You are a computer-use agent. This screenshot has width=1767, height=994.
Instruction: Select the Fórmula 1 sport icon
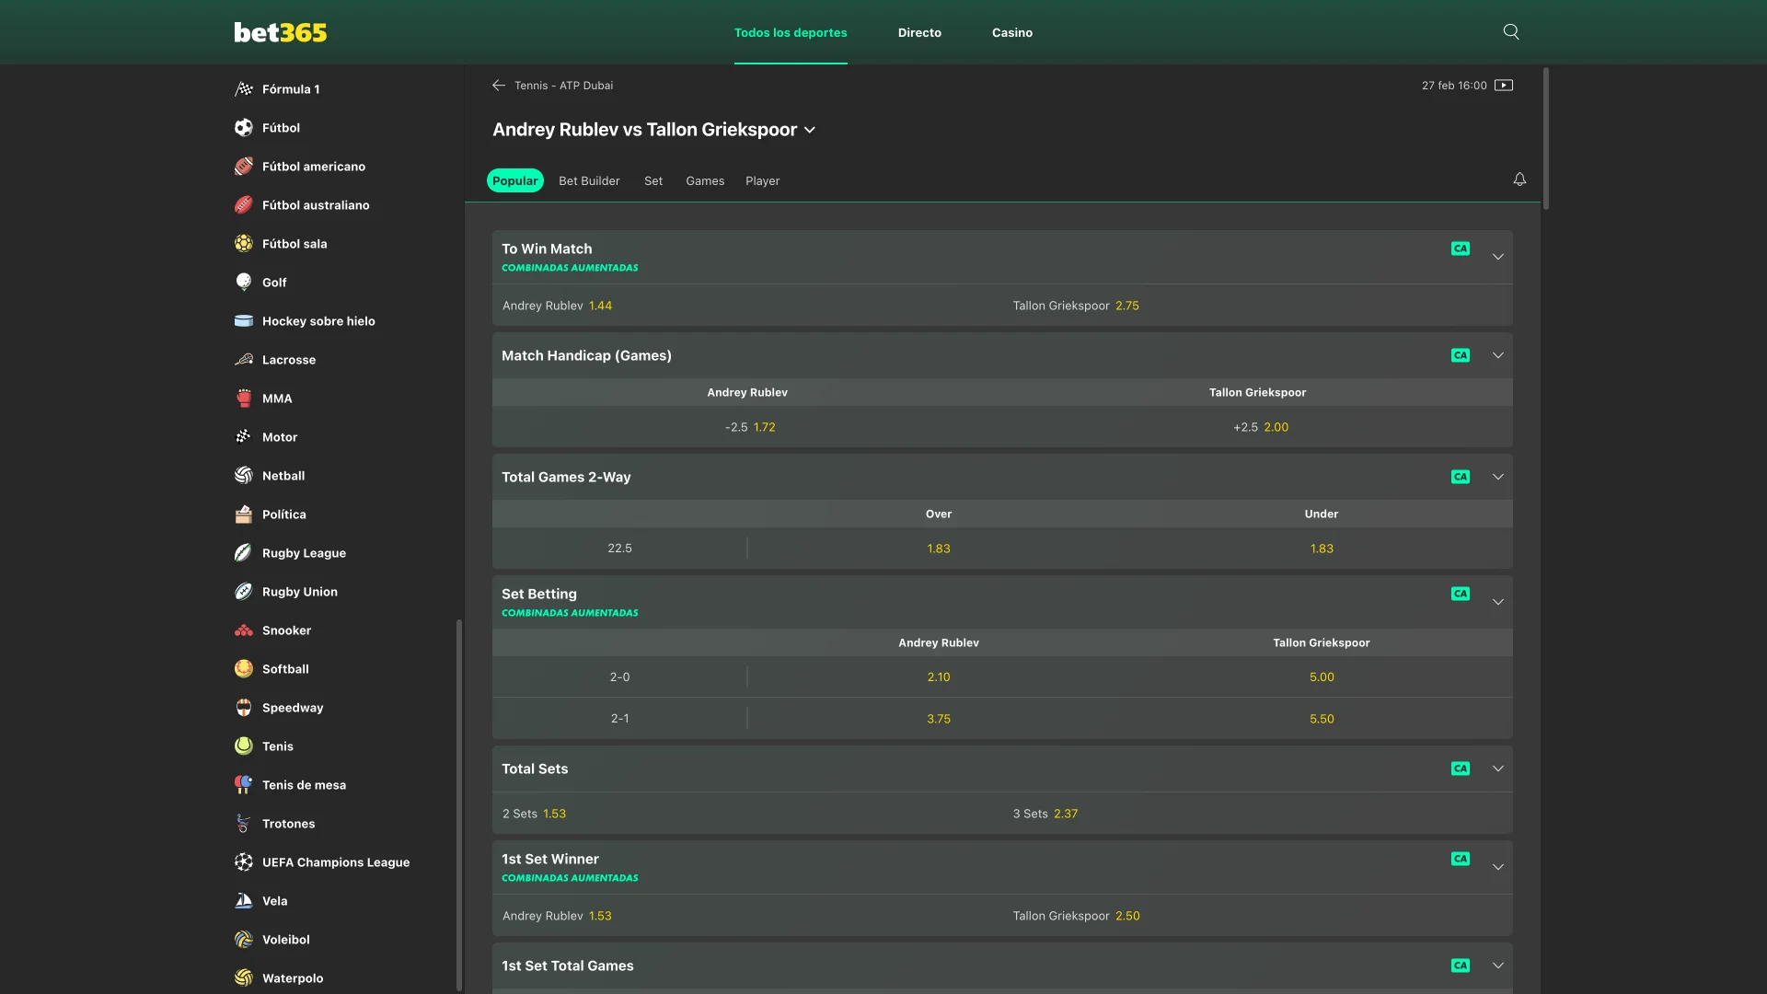pos(243,88)
